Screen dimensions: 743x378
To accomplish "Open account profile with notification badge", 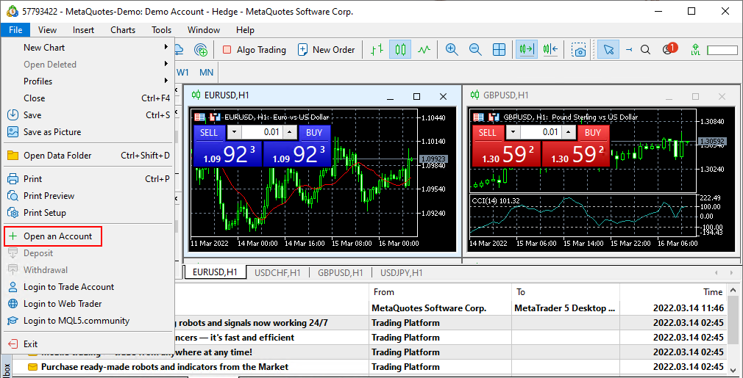I will pos(669,48).
